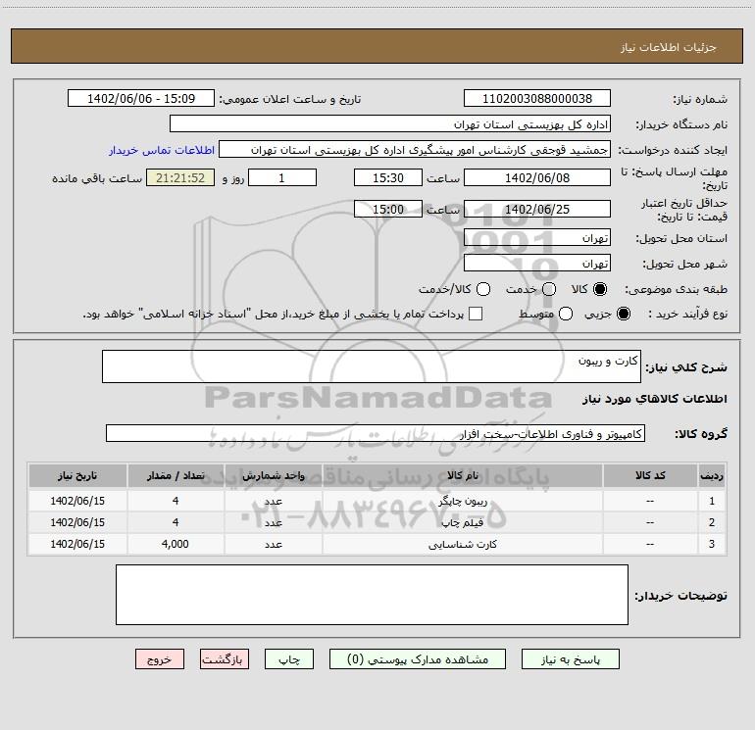Click the need number field 1102003088000038
This screenshot has width=755, height=730.
click(537, 98)
